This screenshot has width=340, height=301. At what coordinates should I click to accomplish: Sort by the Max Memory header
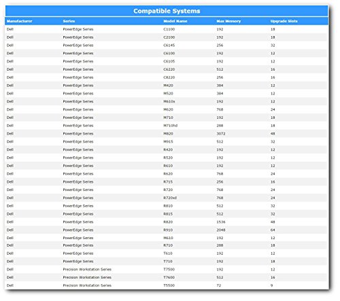click(228, 21)
